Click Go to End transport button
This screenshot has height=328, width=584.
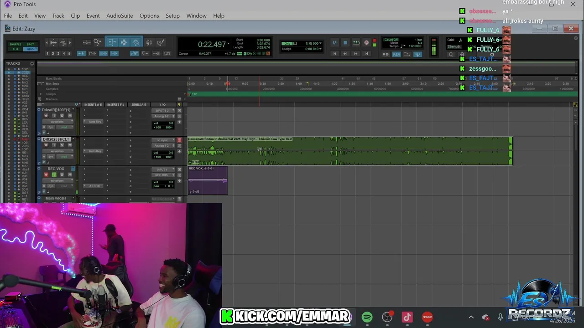coord(366,53)
